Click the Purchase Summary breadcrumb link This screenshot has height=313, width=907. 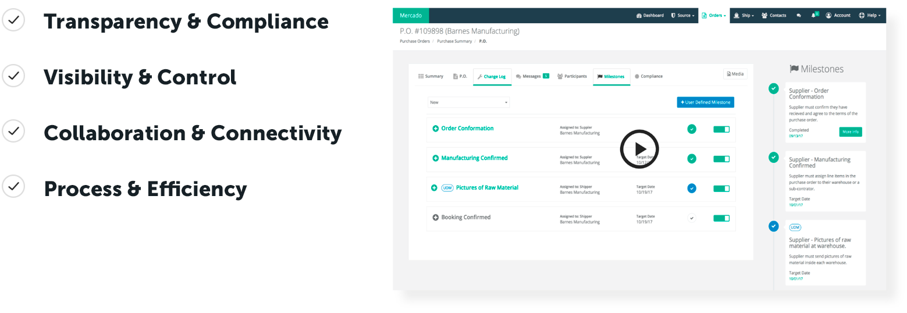(454, 41)
